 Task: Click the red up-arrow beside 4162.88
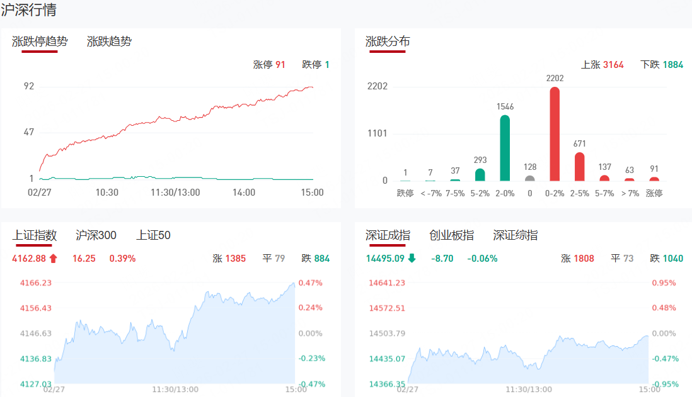[54, 258]
